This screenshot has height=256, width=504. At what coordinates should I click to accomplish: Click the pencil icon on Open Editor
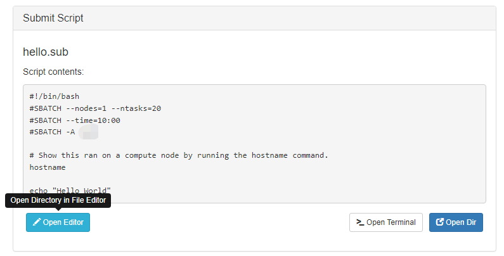coord(37,222)
